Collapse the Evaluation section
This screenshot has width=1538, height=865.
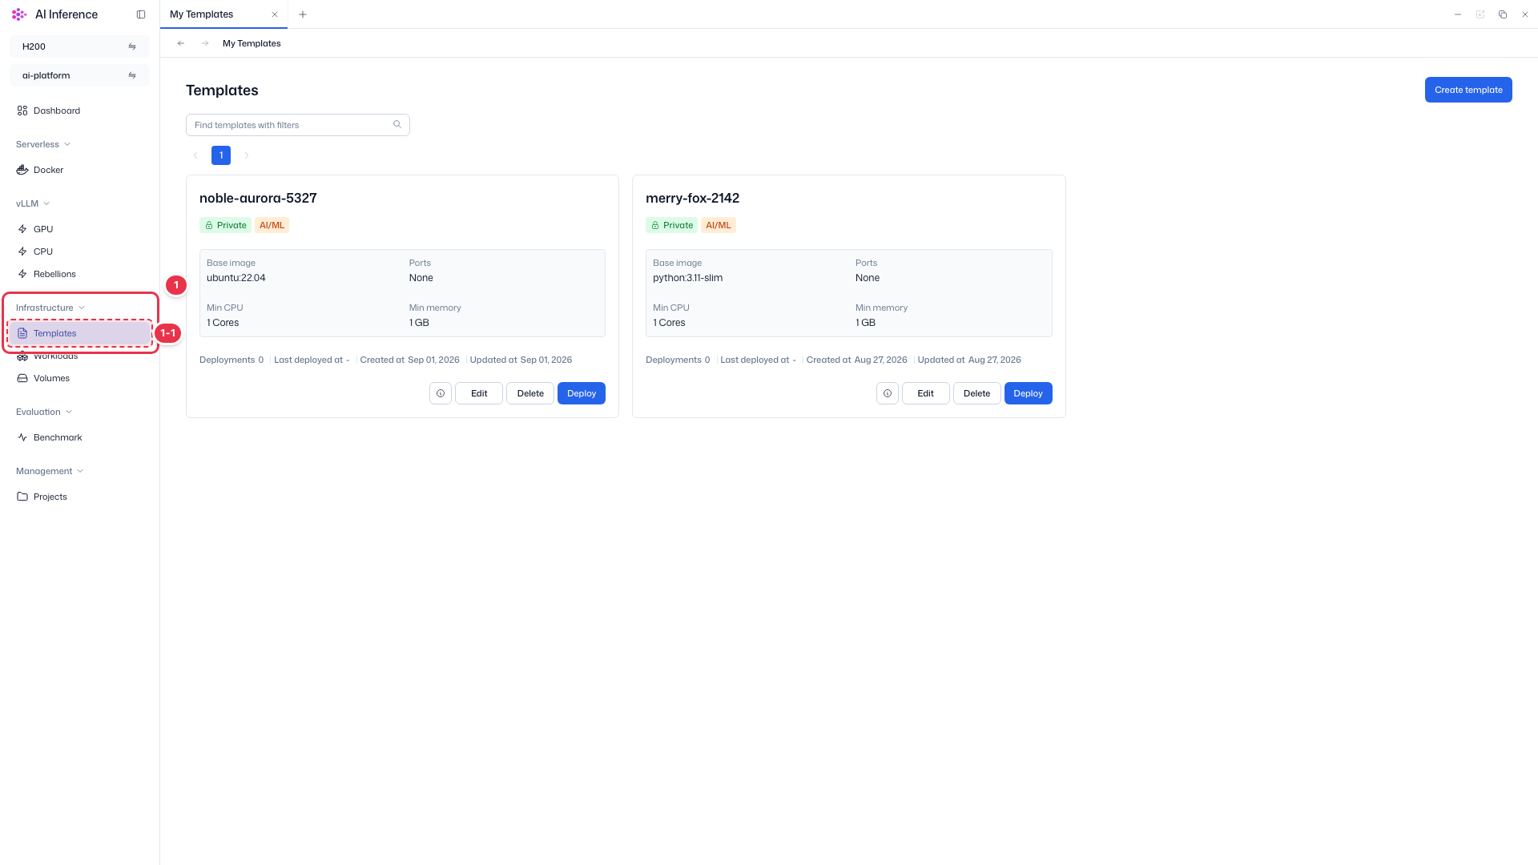pos(44,412)
